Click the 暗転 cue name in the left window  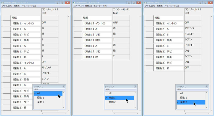pyautogui.click(x=26, y=18)
